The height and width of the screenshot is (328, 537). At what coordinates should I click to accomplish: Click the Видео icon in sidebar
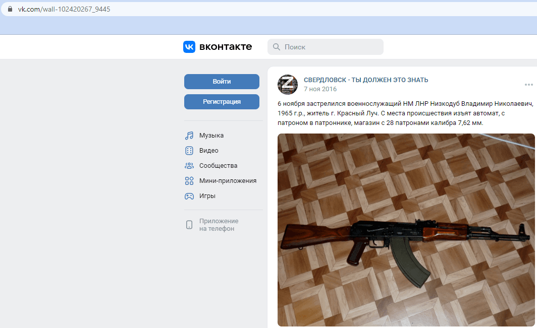click(189, 151)
